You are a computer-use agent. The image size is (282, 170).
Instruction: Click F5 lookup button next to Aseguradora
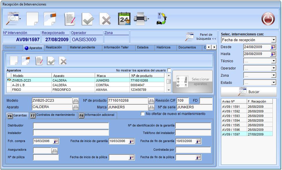point(55,150)
